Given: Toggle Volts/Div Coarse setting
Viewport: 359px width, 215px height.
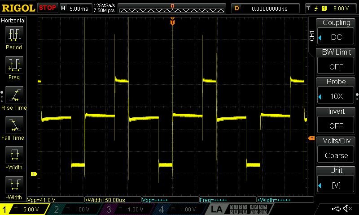Looking at the screenshot, I should [x=336, y=155].
